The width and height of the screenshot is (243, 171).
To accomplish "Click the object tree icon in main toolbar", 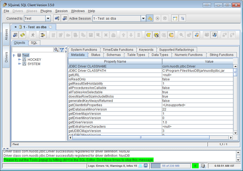I will pyautogui.click(x=183, y=19).
